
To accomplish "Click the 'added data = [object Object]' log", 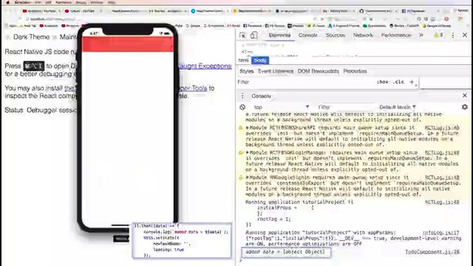I will click(x=285, y=252).
